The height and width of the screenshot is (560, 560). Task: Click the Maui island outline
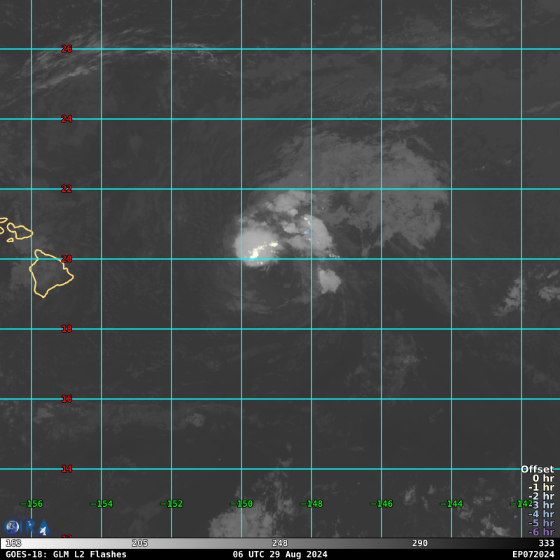click(20, 231)
